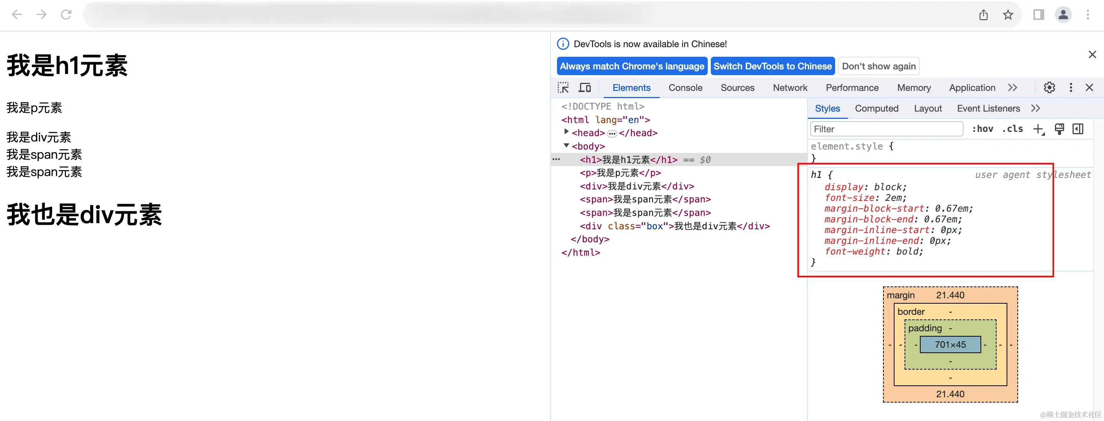Select the p element node
Image resolution: width=1104 pixels, height=421 pixels.
[x=620, y=173]
